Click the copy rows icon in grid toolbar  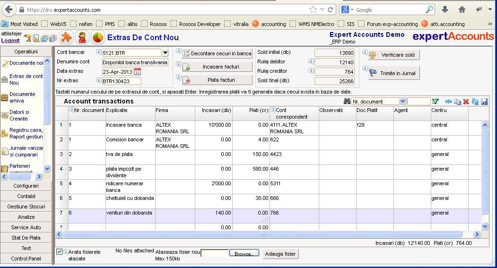(457, 102)
